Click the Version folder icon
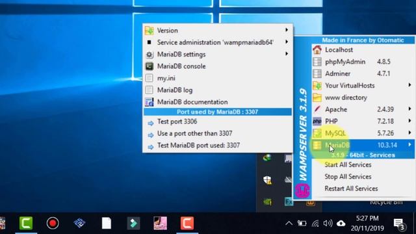416x234 pixels. coord(149,31)
